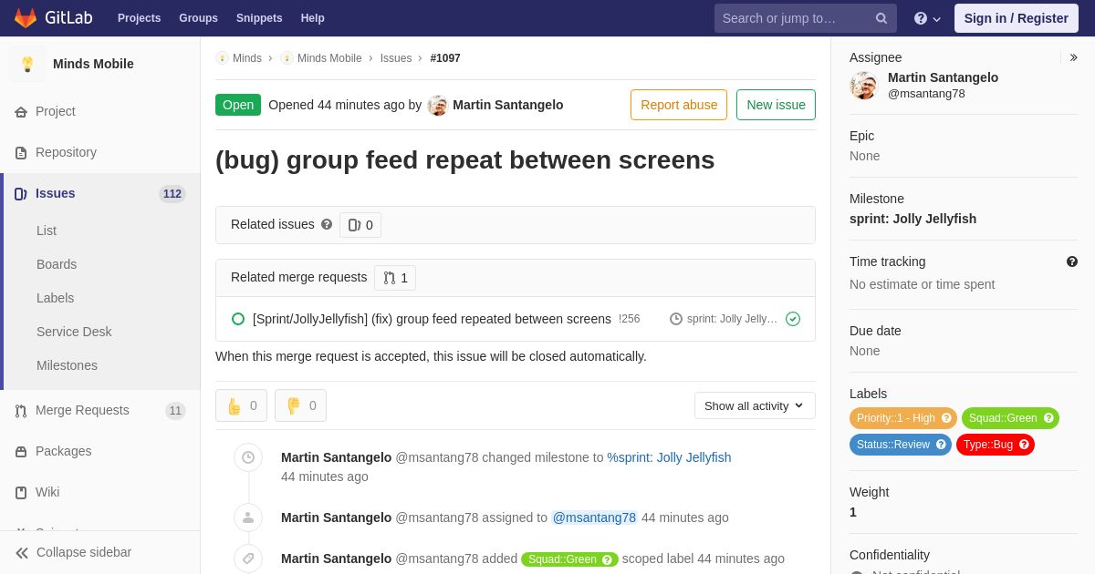Click the sprint: Jolly Jellyfish sidebar milestone

(x=912, y=219)
